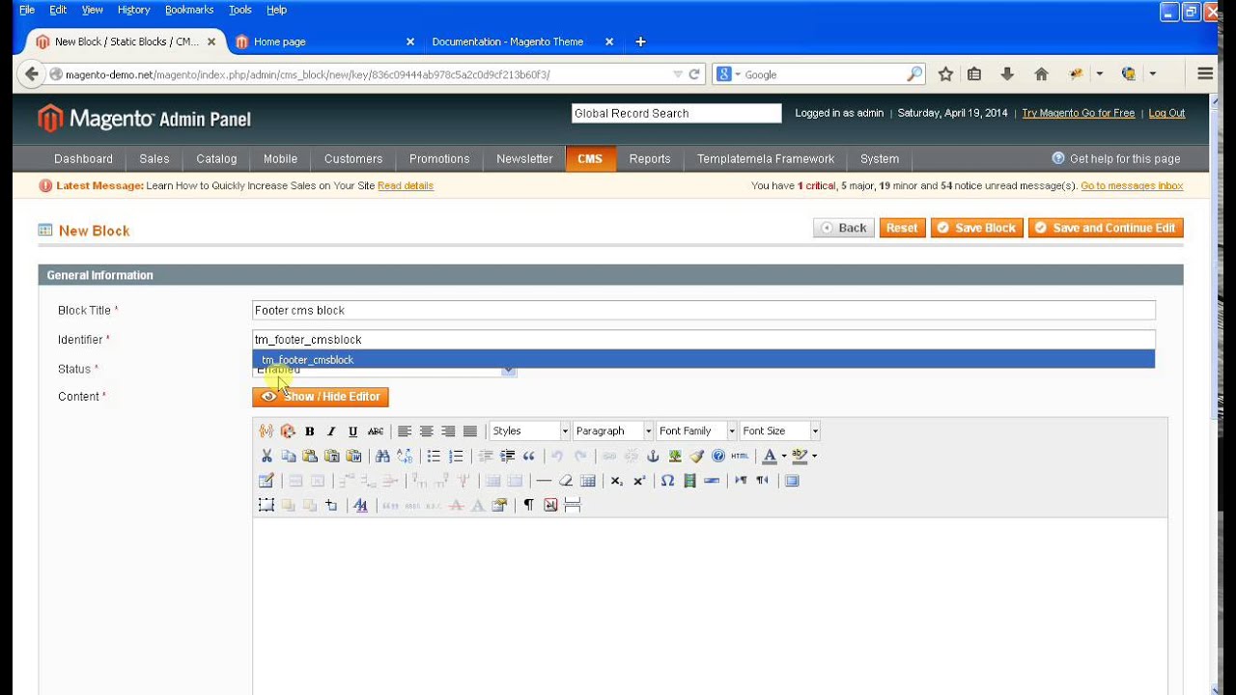Expand the text color picker arrow

coord(784,456)
